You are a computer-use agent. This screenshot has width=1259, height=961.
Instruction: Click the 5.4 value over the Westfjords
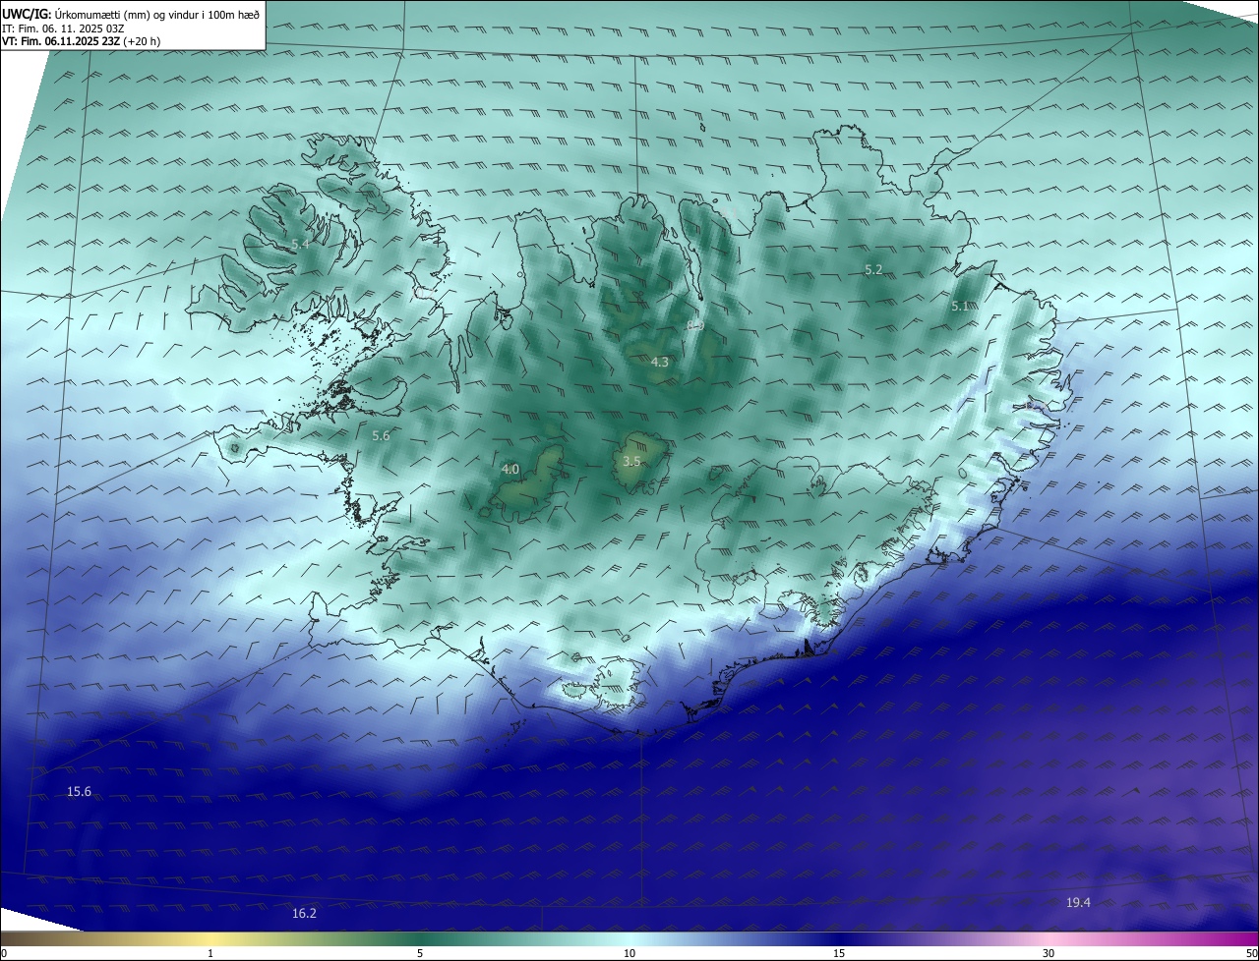300,244
